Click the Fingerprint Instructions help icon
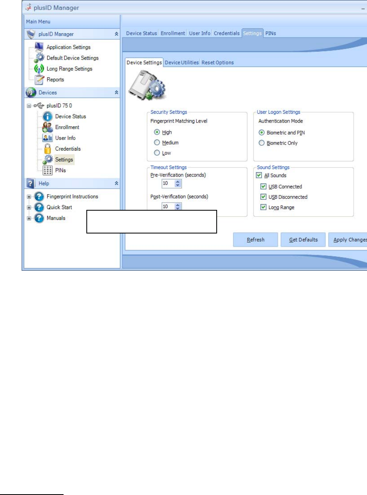 (x=39, y=197)
